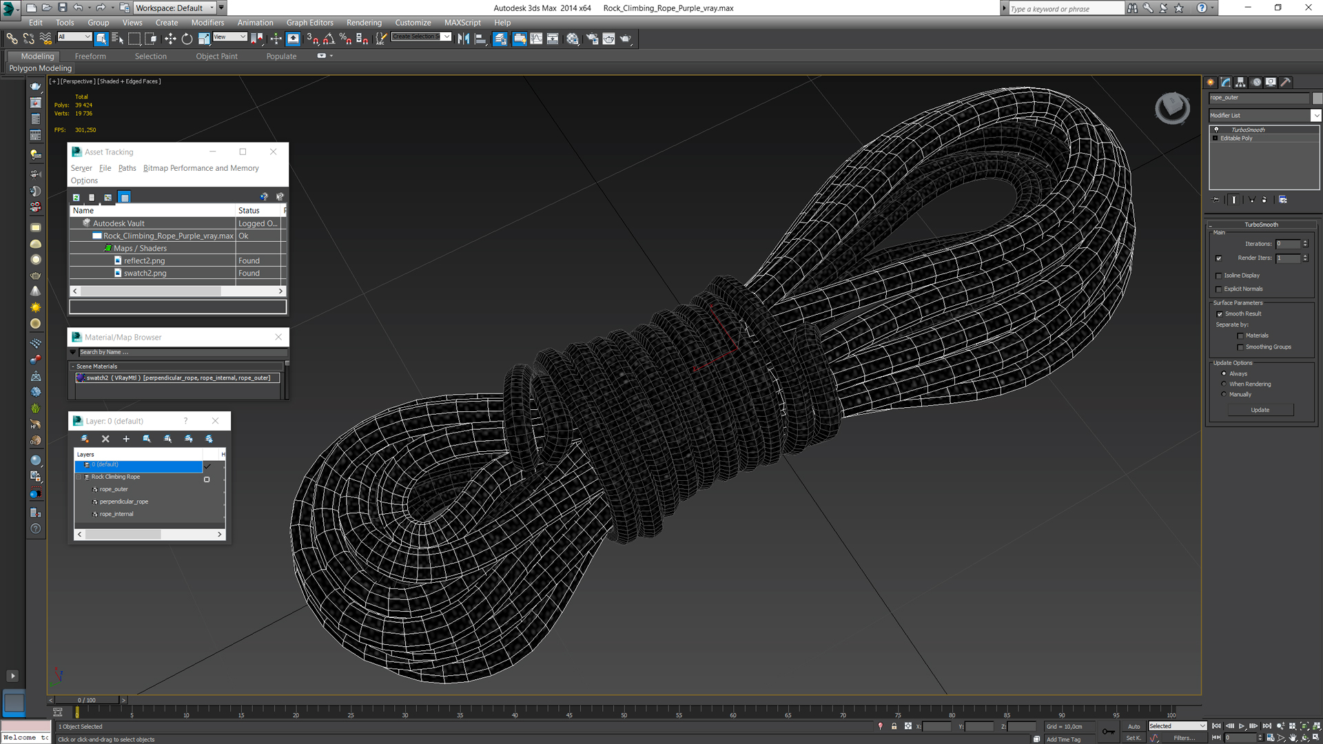The height and width of the screenshot is (744, 1323).
Task: Enable the Render Iters checkbox
Action: (1218, 258)
